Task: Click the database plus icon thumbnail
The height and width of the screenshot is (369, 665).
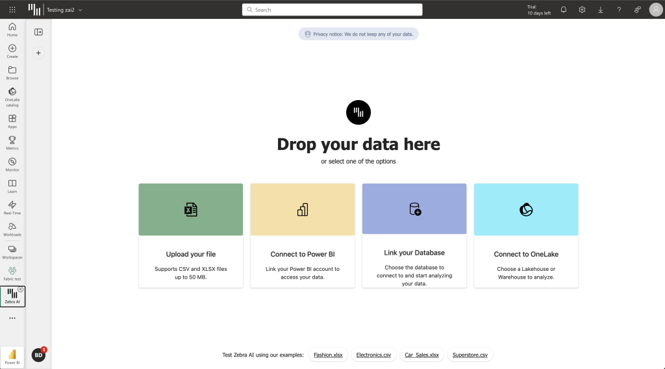Action: (x=415, y=209)
